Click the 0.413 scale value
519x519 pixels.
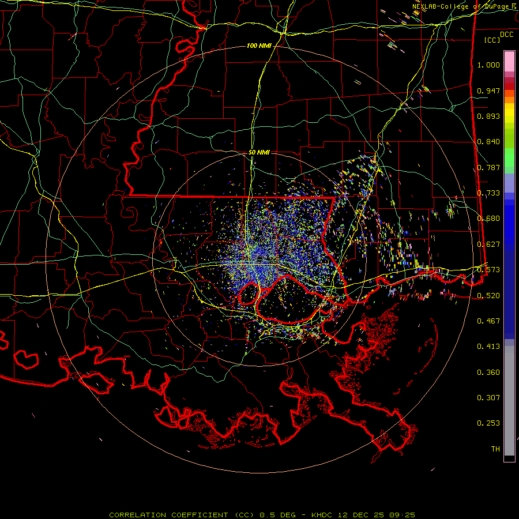488,347
